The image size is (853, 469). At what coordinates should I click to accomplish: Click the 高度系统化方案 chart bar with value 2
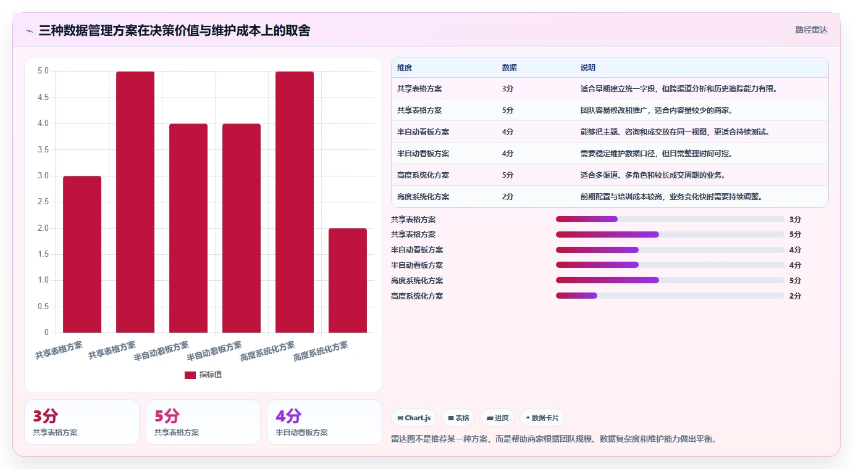[x=348, y=281]
